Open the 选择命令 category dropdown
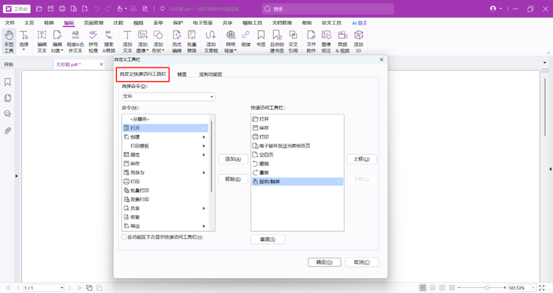The width and height of the screenshot is (553, 293). click(x=168, y=96)
